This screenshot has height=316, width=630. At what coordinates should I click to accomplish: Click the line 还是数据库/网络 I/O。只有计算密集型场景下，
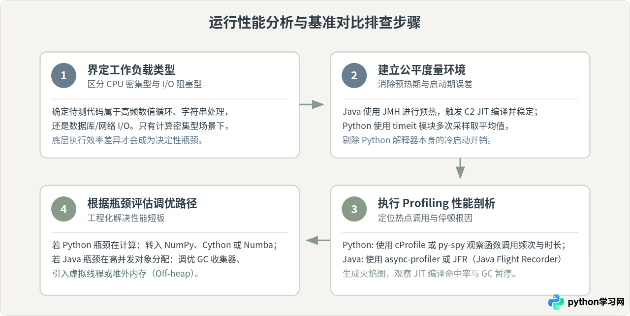[x=140, y=126]
